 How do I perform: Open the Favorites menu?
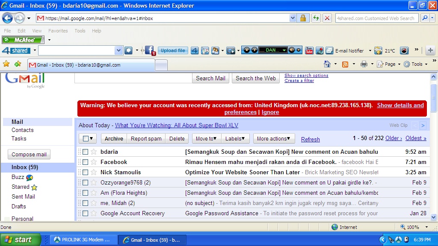coord(58,31)
